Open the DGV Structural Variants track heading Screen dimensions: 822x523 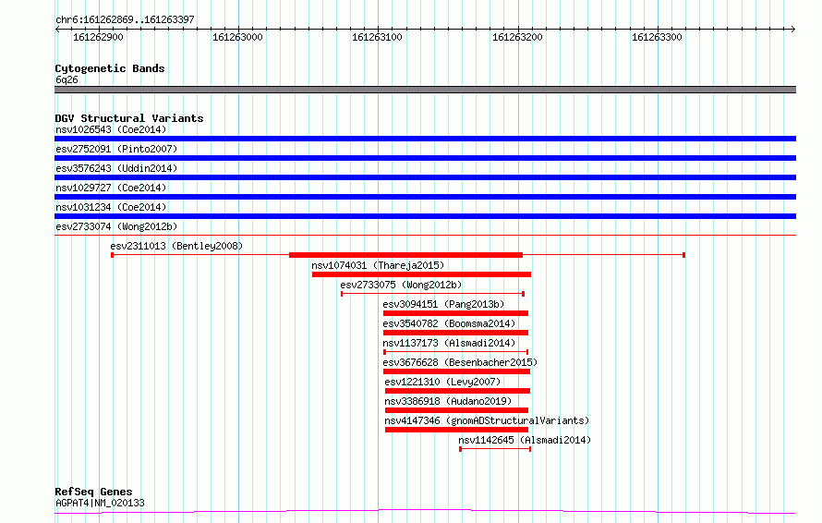(x=129, y=118)
